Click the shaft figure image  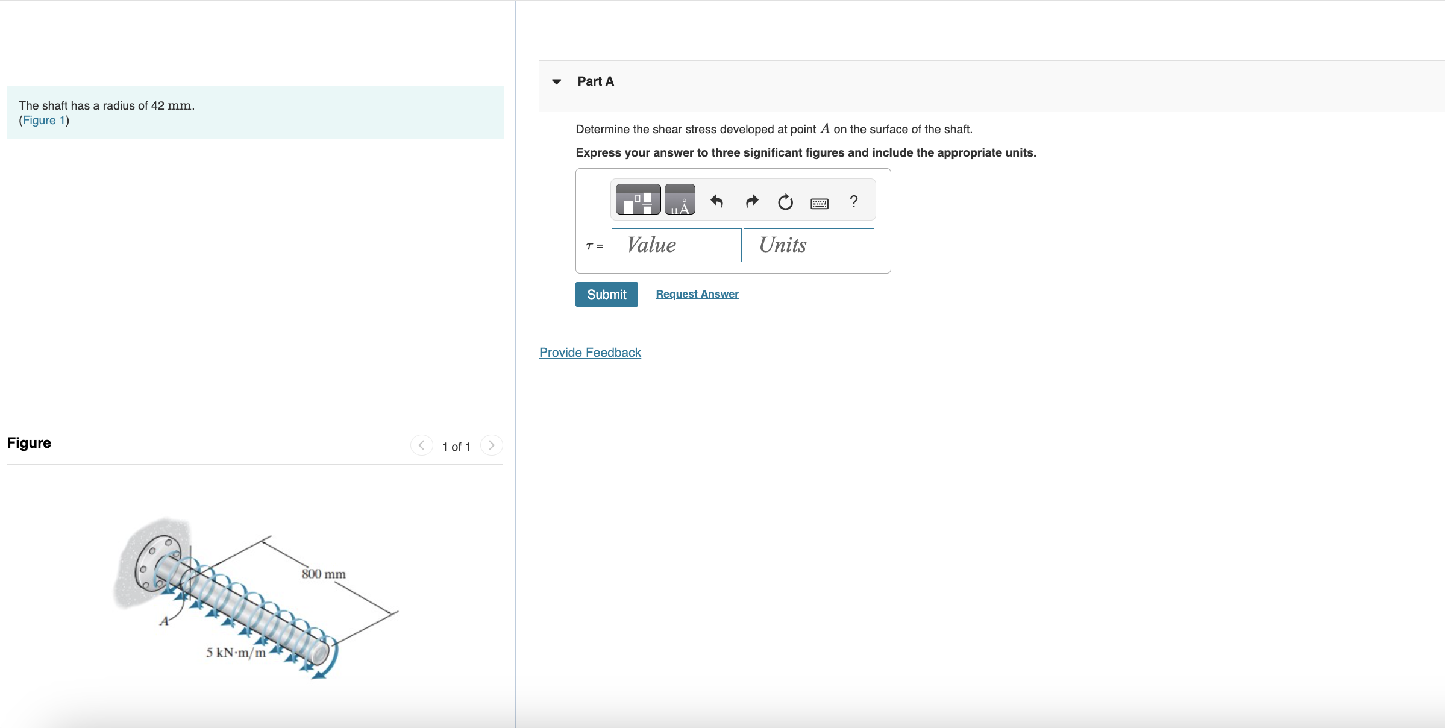253,597
